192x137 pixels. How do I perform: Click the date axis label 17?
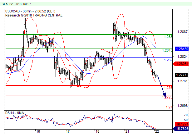[68, 131]
